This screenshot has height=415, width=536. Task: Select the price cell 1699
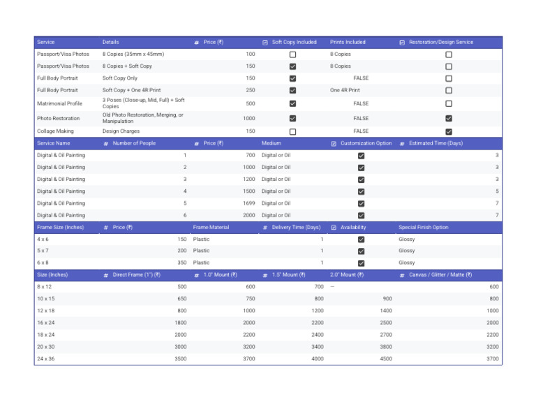click(224, 203)
